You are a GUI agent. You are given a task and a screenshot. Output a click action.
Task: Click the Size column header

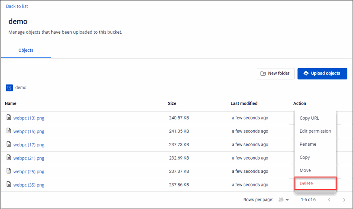pyautogui.click(x=172, y=103)
